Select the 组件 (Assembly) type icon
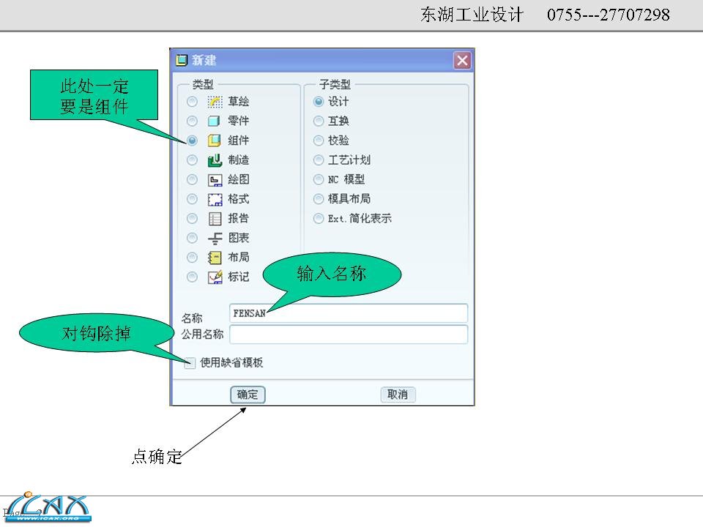Image resolution: width=703 pixels, height=527 pixels. click(x=212, y=141)
